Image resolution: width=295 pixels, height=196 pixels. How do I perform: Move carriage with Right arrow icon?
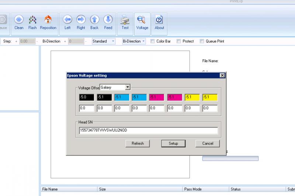(81, 20)
